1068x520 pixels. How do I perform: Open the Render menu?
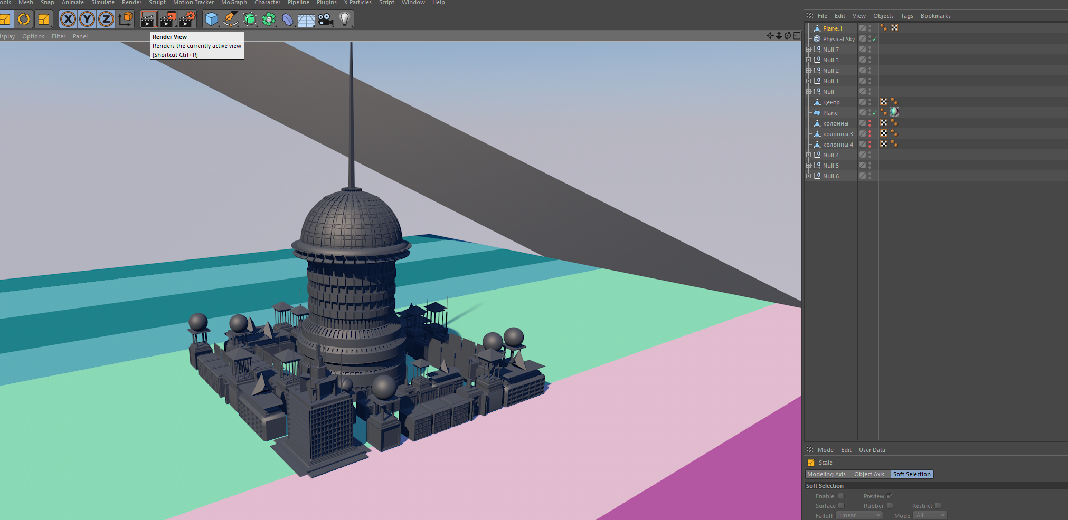tap(132, 3)
